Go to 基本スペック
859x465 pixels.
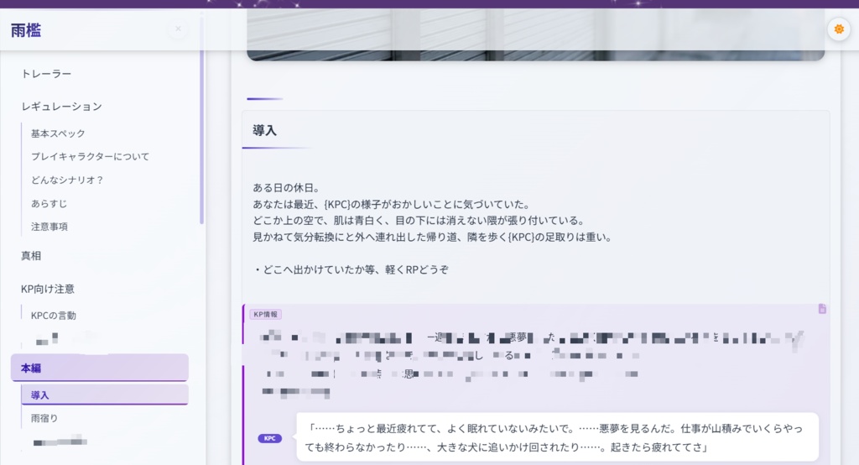[58, 133]
